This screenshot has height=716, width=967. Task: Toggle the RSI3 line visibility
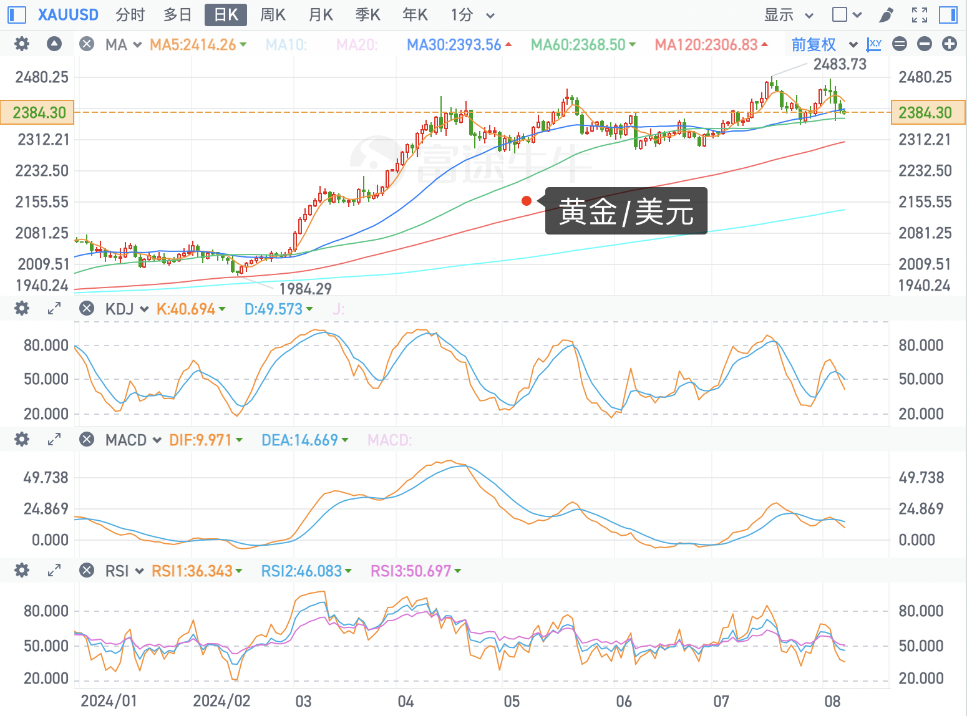point(415,571)
